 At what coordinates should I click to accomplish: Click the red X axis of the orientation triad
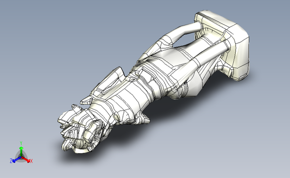coord(26,160)
